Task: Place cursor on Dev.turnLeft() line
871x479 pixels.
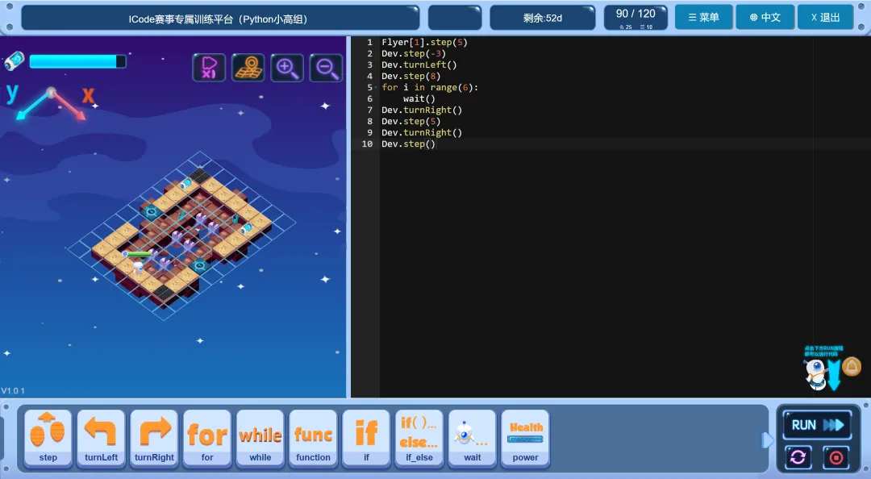Action: tap(419, 65)
